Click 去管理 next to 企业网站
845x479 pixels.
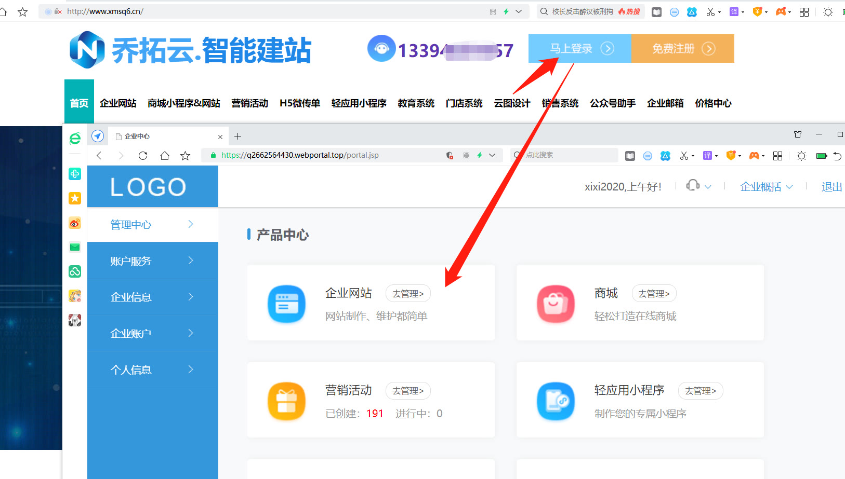tap(408, 293)
